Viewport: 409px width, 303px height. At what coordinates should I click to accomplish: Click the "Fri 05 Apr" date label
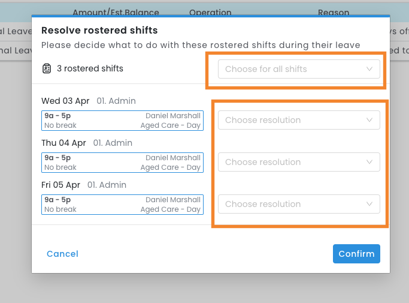coord(62,185)
